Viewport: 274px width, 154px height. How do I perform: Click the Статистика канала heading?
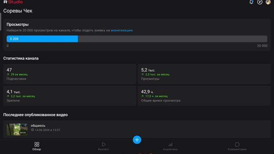pos(21,58)
